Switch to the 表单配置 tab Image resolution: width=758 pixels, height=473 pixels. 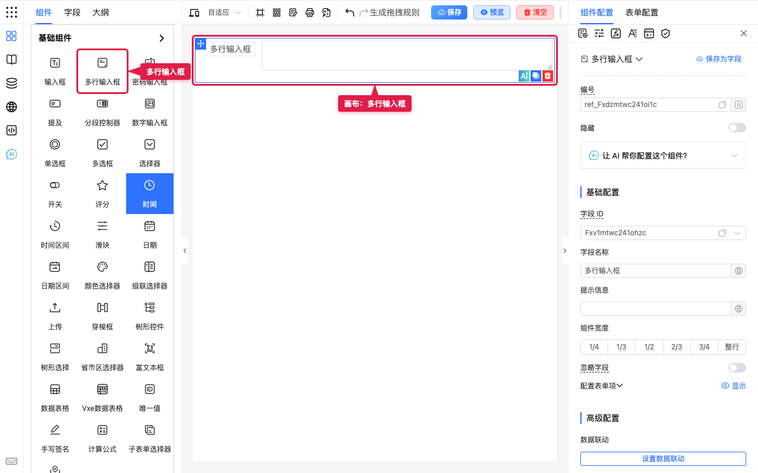pos(642,12)
